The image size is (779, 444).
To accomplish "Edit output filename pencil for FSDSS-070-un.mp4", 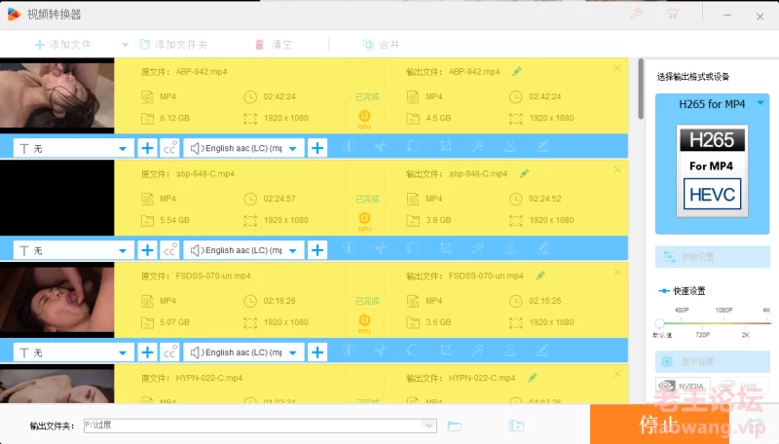I will click(540, 276).
